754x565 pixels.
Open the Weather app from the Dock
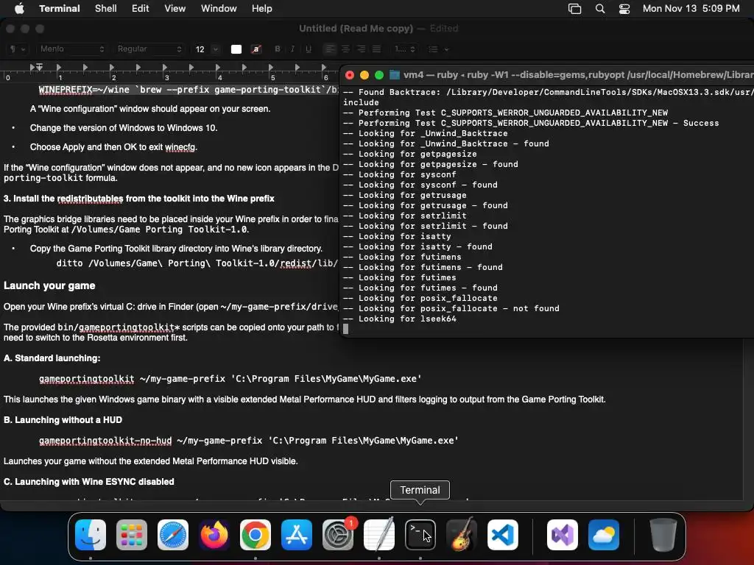(604, 535)
